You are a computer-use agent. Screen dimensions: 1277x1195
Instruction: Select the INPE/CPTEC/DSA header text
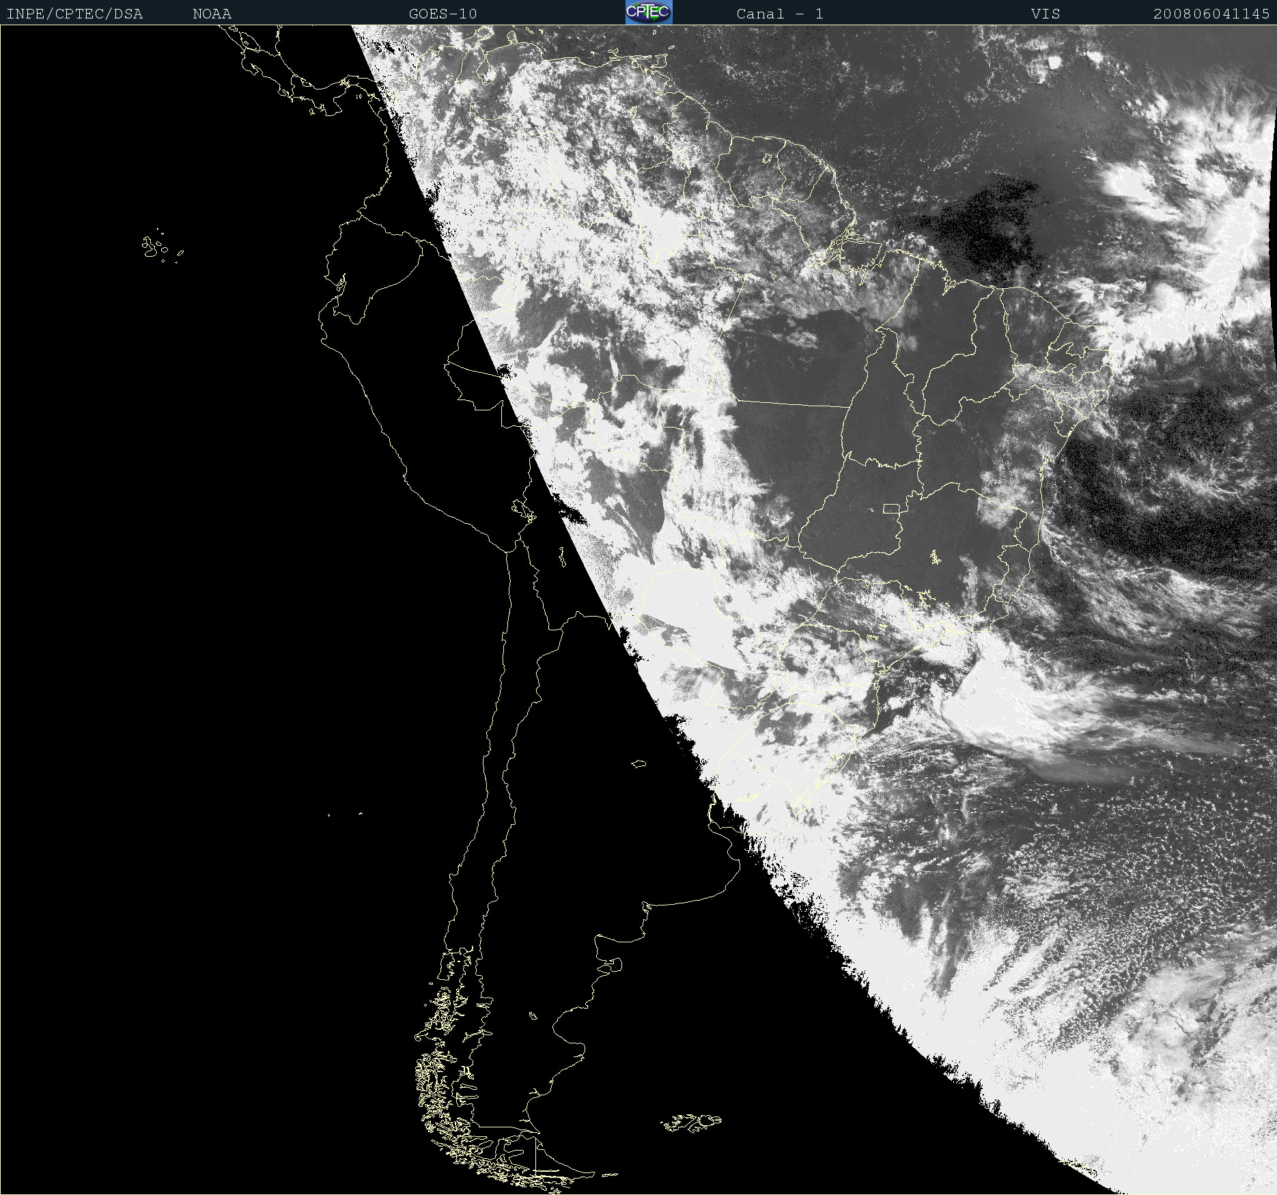[74, 14]
